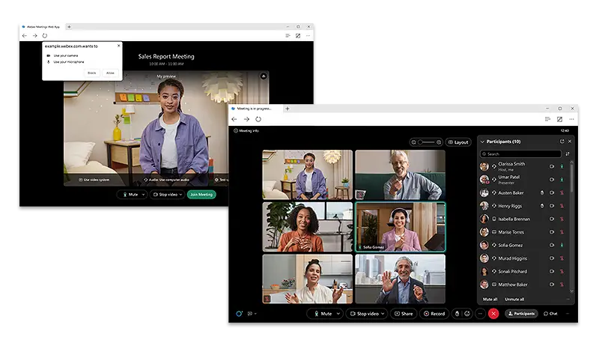The height and width of the screenshot is (337, 599).
Task: Reload the Webex Meetings Web App window
Action: (x=45, y=35)
